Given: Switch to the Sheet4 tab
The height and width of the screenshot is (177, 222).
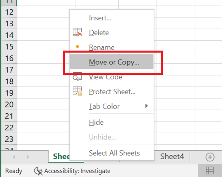Looking at the screenshot, I should point(172,157).
